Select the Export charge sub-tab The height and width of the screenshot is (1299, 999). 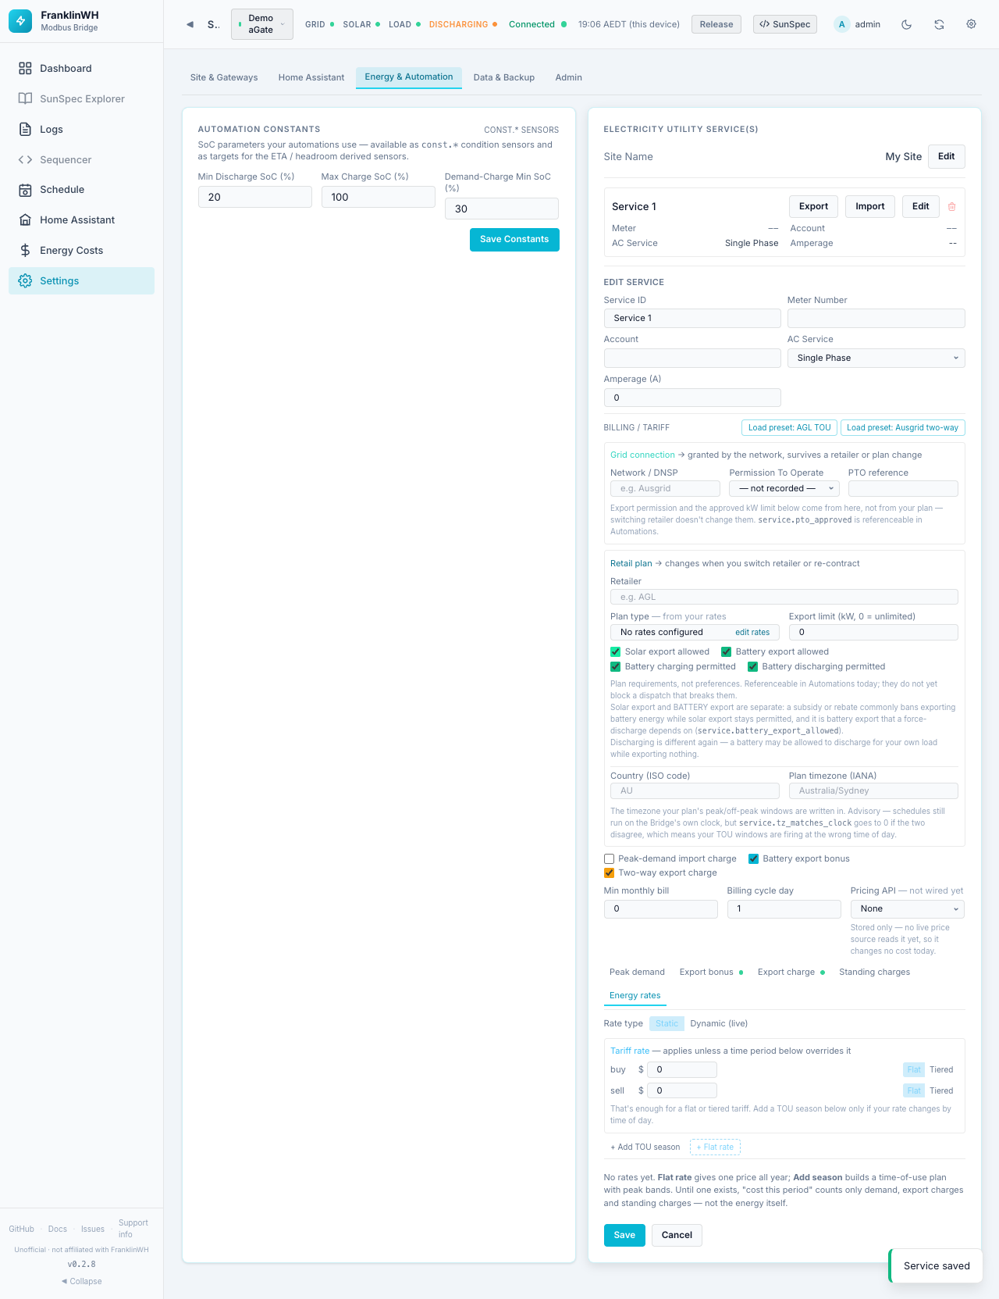[x=791, y=972]
